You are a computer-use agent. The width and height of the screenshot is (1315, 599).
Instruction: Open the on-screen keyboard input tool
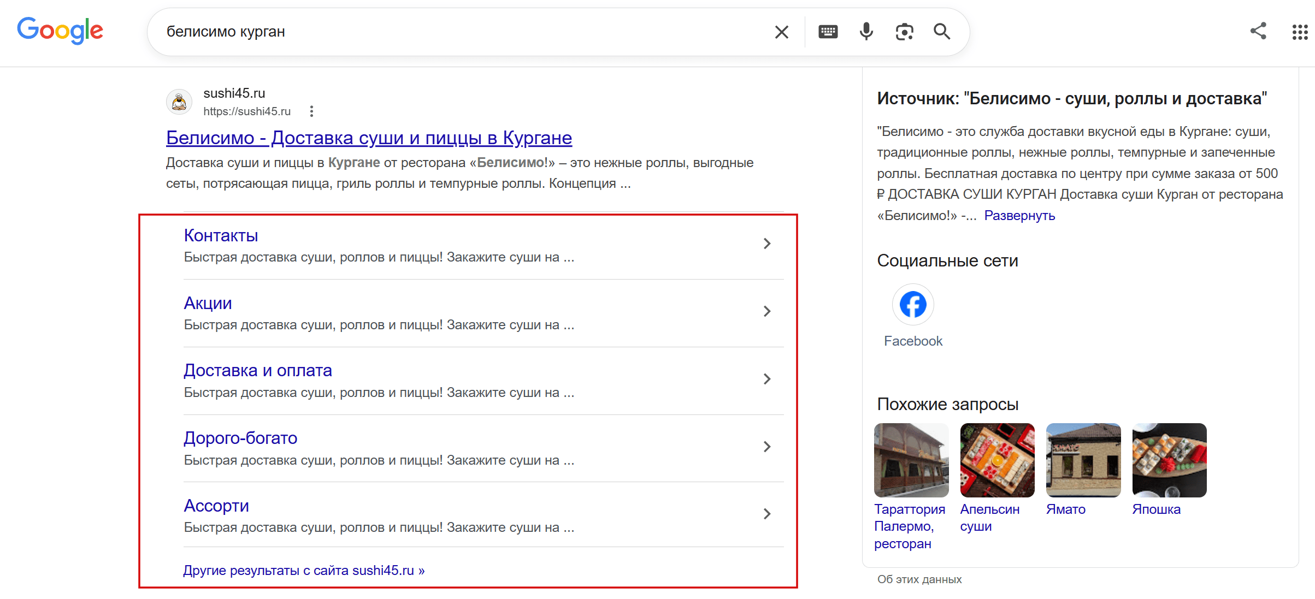(828, 32)
